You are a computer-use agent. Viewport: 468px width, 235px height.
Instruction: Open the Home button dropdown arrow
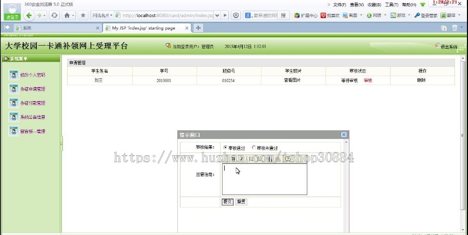click(73, 15)
